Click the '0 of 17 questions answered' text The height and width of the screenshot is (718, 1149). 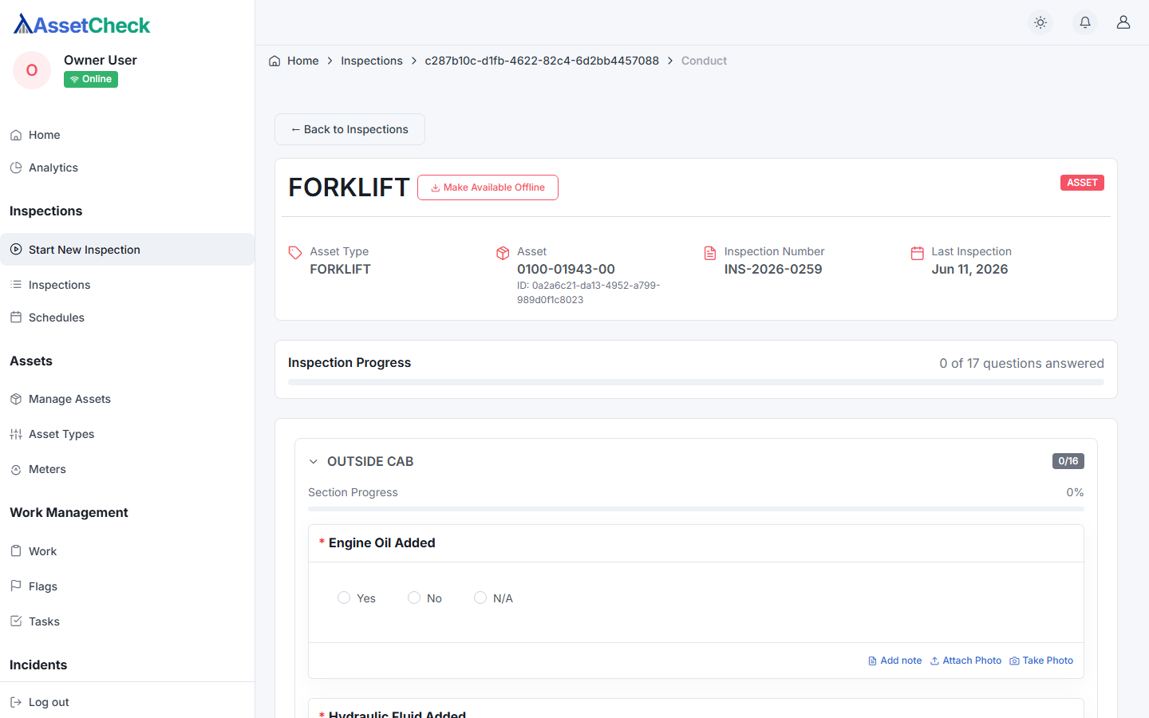1021,363
